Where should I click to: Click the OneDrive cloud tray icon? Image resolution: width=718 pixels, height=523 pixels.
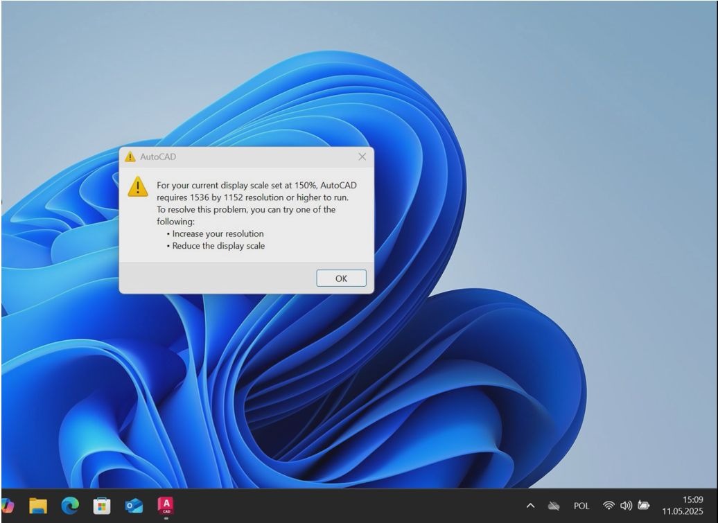coord(554,506)
